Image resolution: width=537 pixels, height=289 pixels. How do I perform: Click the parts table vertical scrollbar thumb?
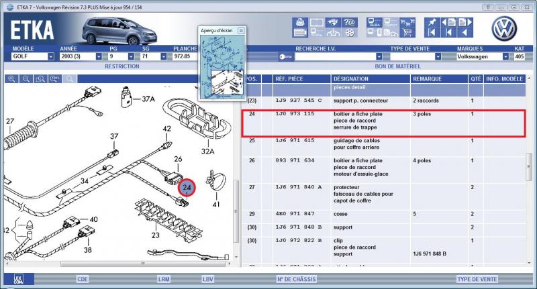coord(529,167)
